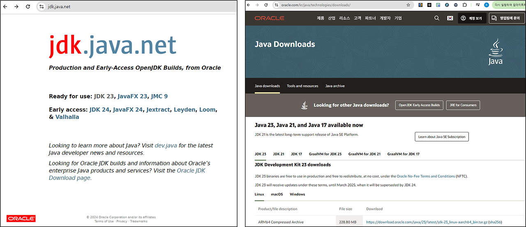Select the Java downloads tab

coord(267,86)
